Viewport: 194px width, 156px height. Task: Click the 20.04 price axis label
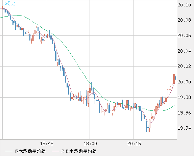(184, 51)
